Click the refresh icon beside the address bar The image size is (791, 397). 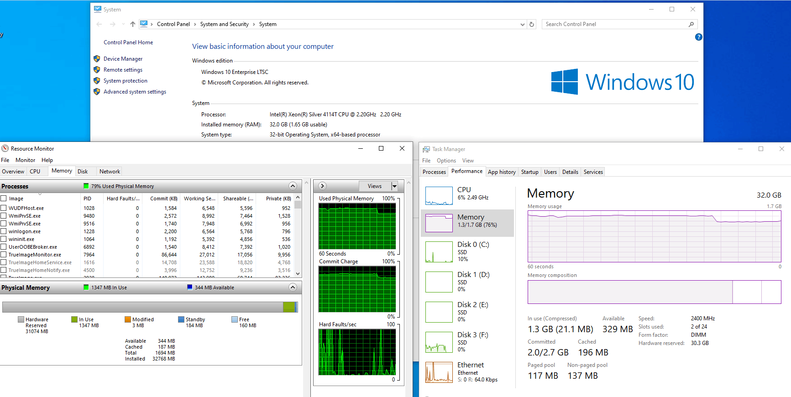pos(532,24)
